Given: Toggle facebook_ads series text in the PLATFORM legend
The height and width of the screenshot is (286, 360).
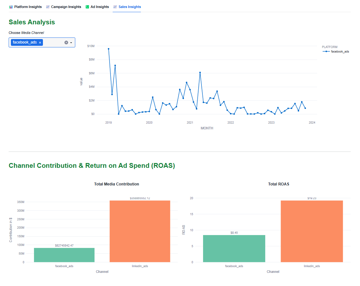Looking at the screenshot, I should click(x=340, y=51).
